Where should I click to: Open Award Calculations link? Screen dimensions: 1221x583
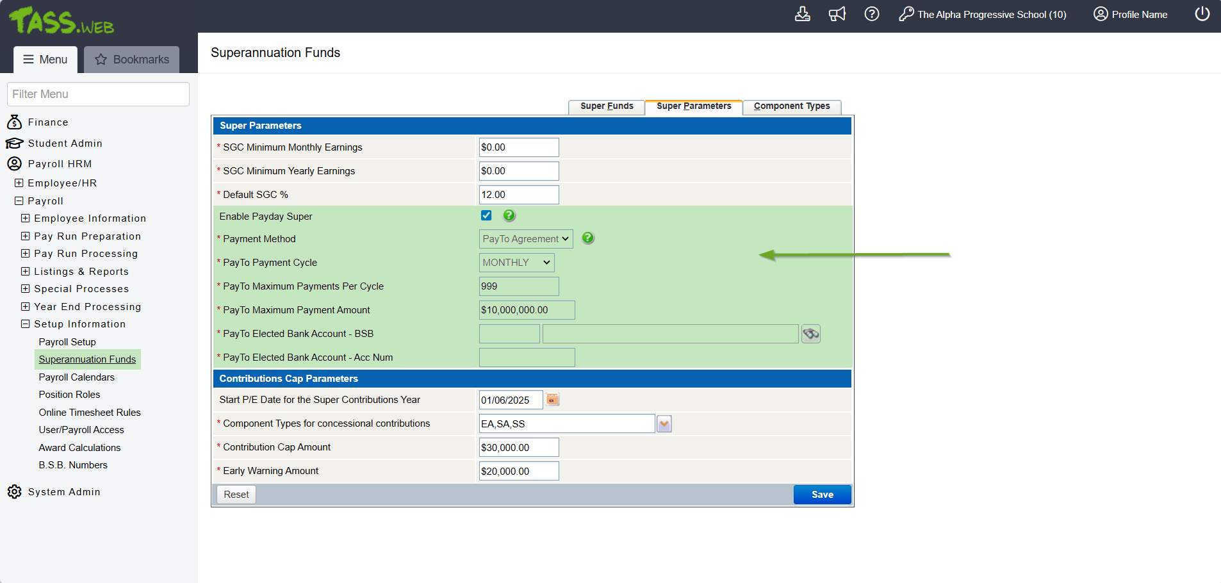(79, 447)
